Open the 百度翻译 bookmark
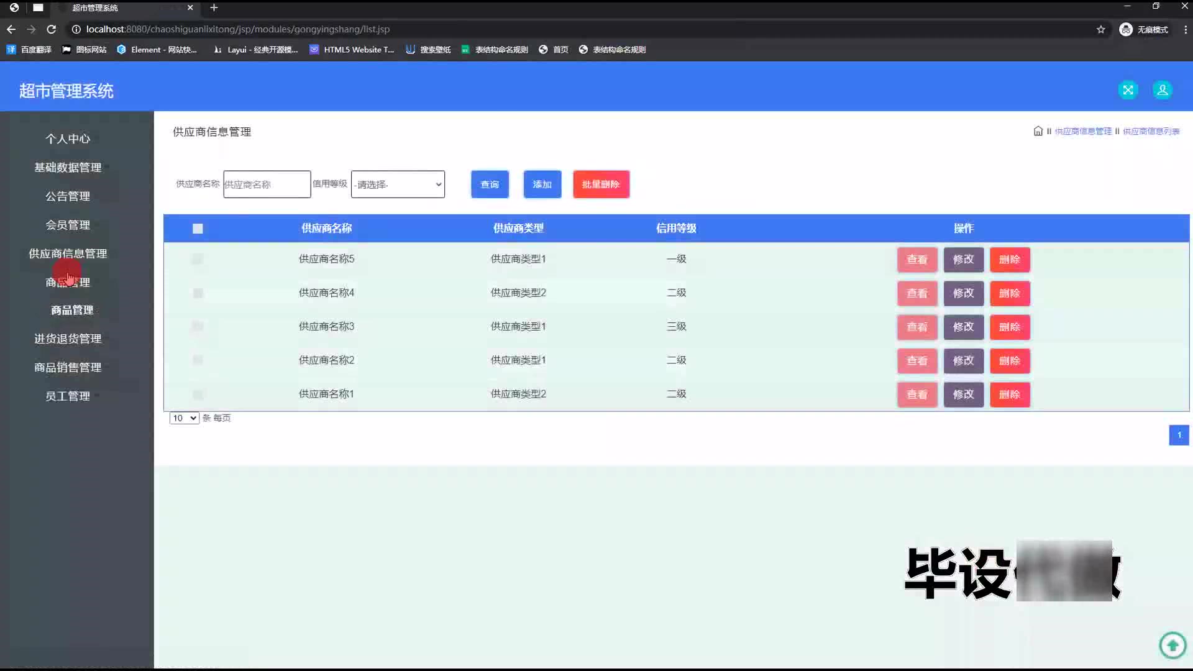 [29, 50]
